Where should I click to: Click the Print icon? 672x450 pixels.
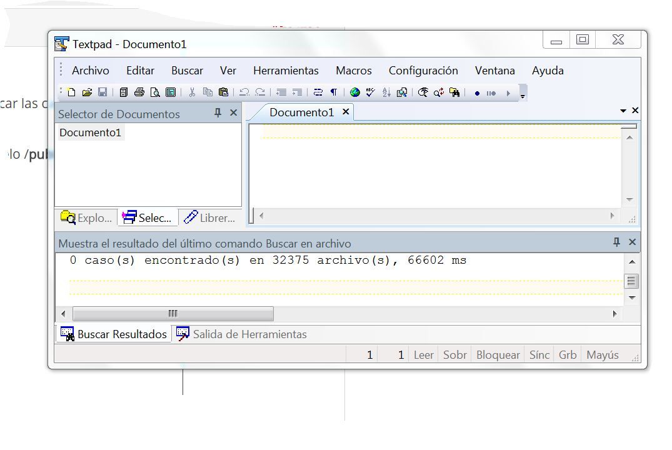point(139,92)
